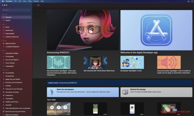This screenshot has width=194, height=116.
Task: Open the Video menu
Action: point(30,1)
